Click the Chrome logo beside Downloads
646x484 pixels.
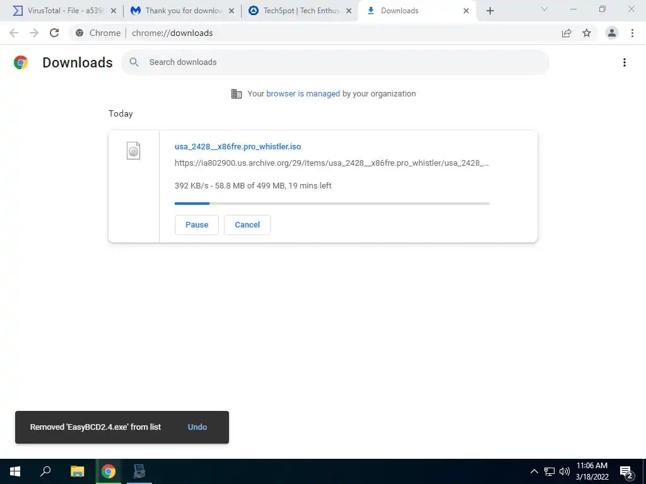coord(21,62)
